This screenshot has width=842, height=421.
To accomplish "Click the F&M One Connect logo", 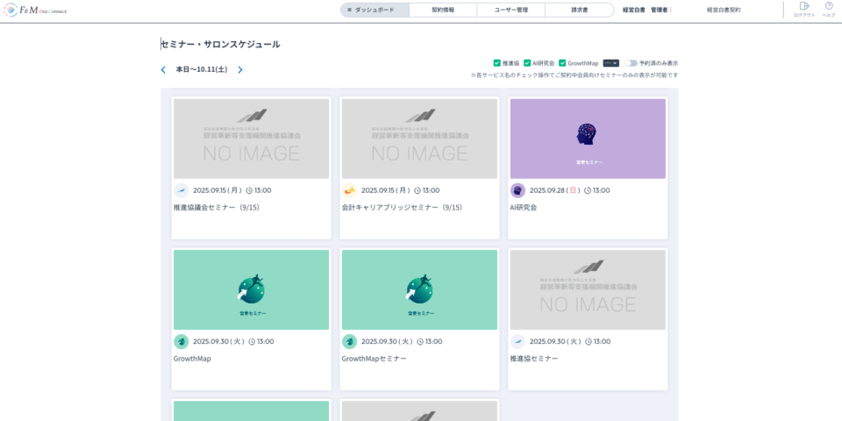I will 35,11.
